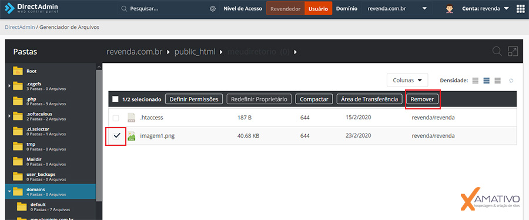Viewport: 529px width, 220px height.
Task: Select compact density view
Action: (x=476, y=81)
